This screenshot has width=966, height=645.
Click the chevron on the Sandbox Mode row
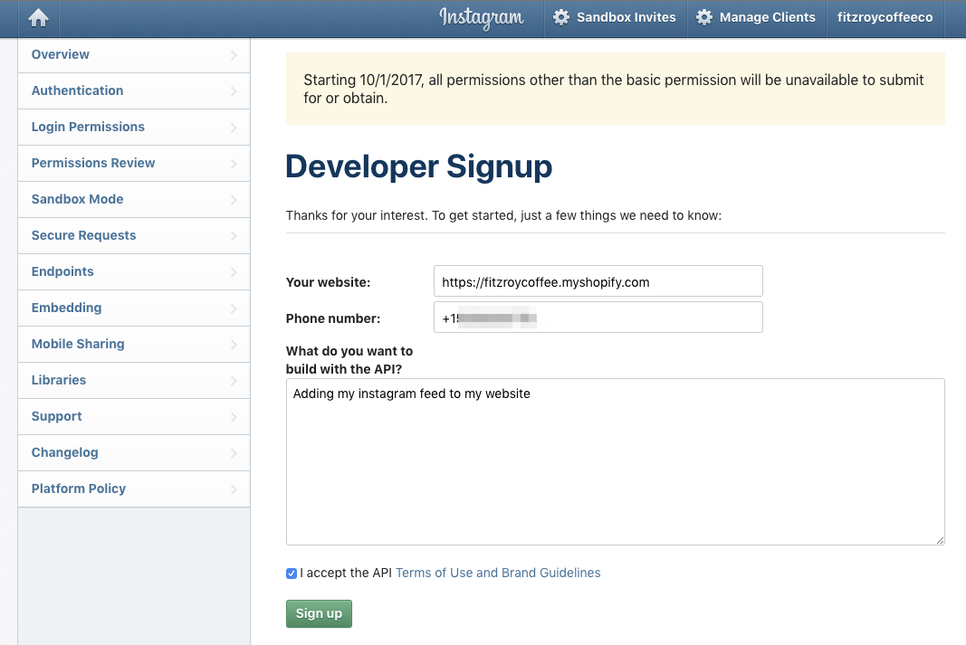234,200
